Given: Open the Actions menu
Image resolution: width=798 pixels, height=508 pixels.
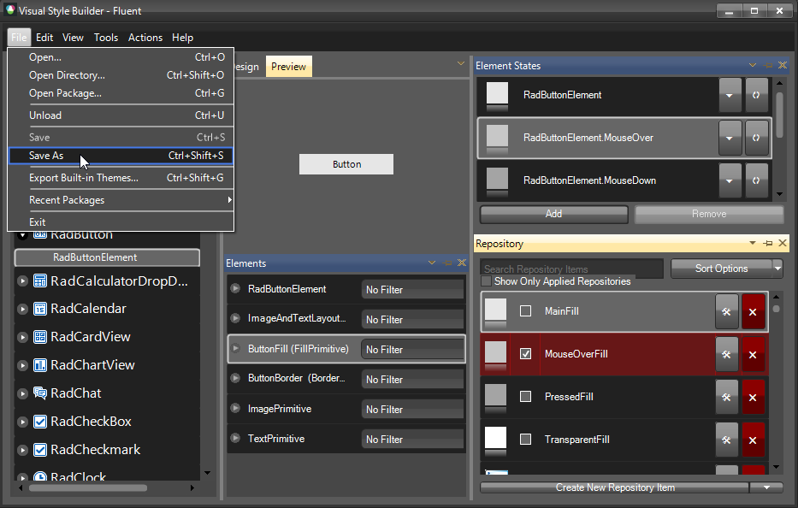Looking at the screenshot, I should pyautogui.click(x=145, y=37).
